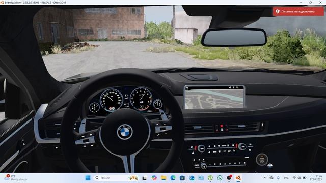
Task: Click right steering wheel spoke button
Action: pyautogui.click(x=164, y=129)
